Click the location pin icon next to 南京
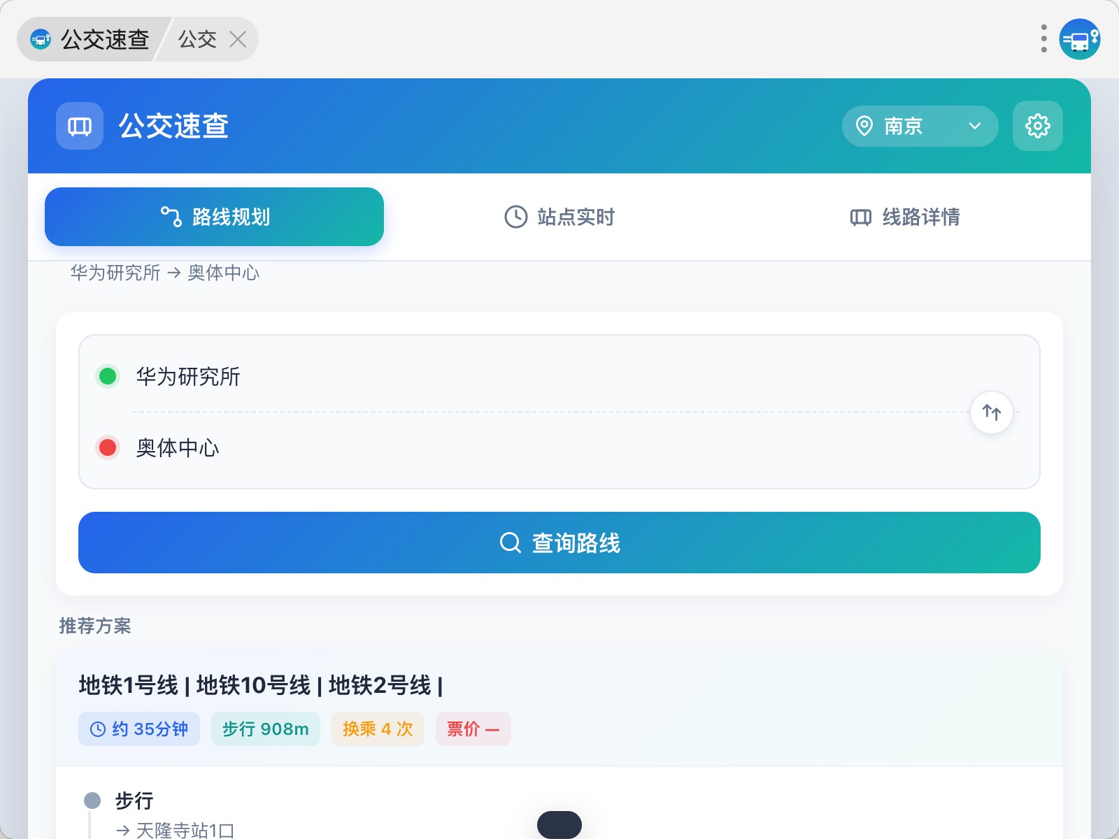The width and height of the screenshot is (1119, 839). [864, 126]
